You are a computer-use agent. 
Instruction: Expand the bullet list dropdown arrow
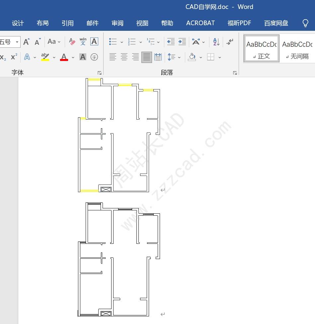point(121,42)
